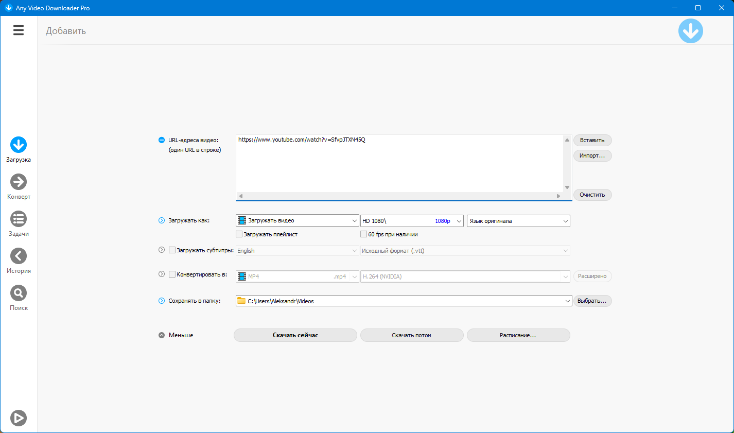Click the Вставить paste button
This screenshot has width=734, height=433.
pyautogui.click(x=592, y=140)
